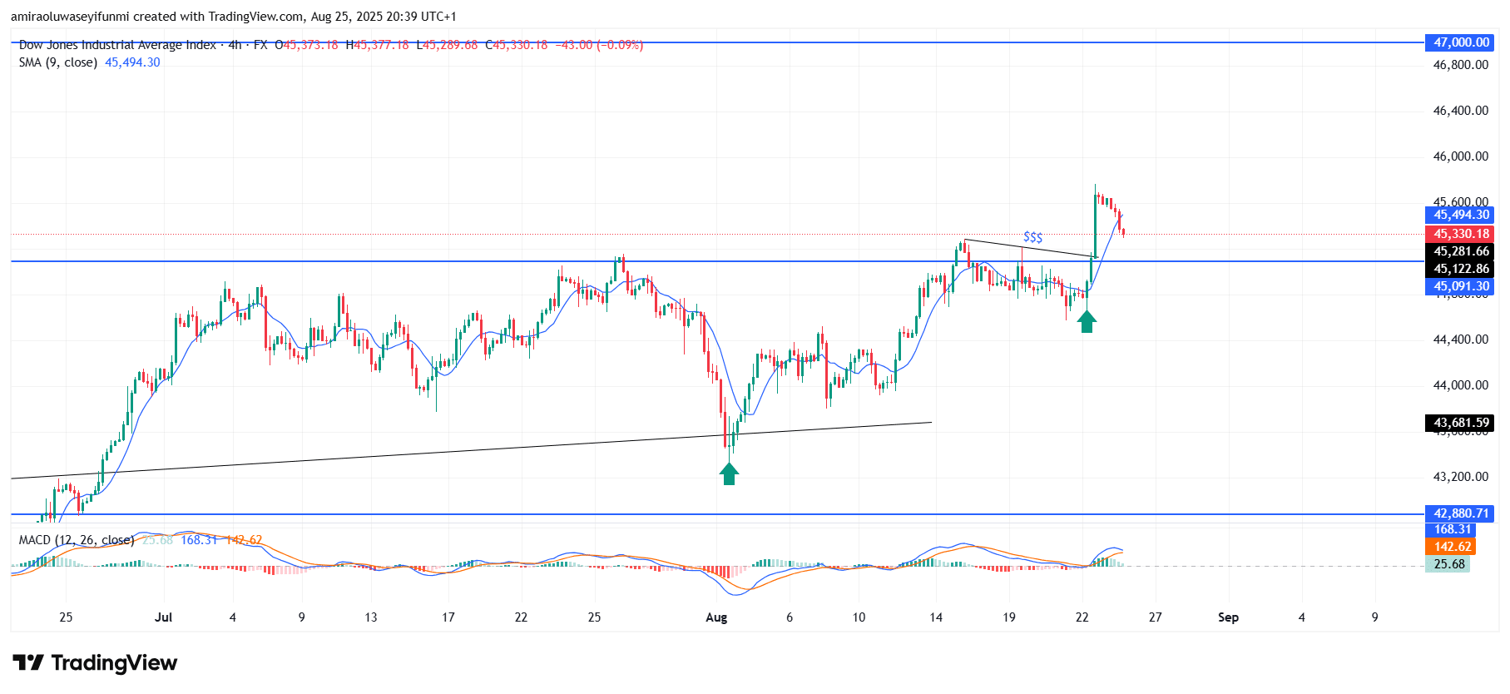Select the MACD (12, 26, close) indicator legend

pyautogui.click(x=77, y=540)
